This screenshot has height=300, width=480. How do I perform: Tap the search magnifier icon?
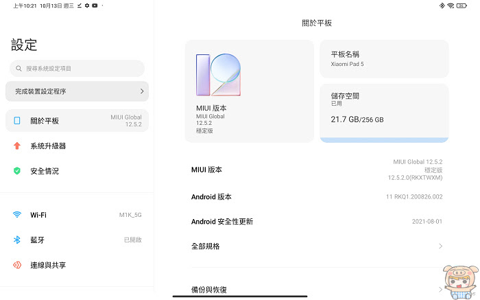[x=19, y=69]
